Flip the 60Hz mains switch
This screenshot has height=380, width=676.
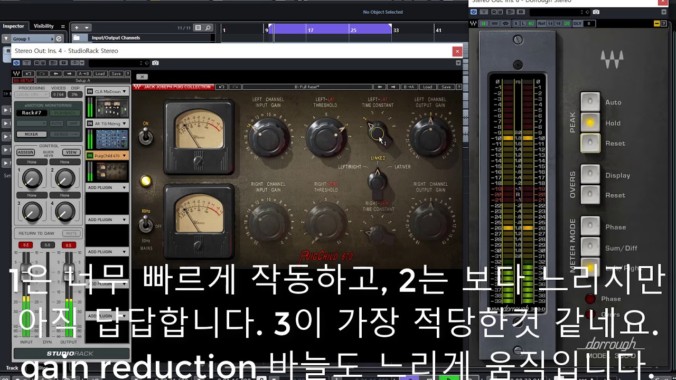point(146,225)
